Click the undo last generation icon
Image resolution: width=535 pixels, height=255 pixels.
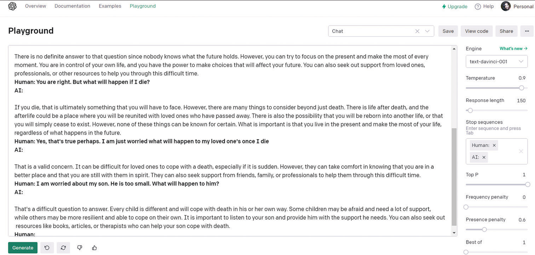47,248
